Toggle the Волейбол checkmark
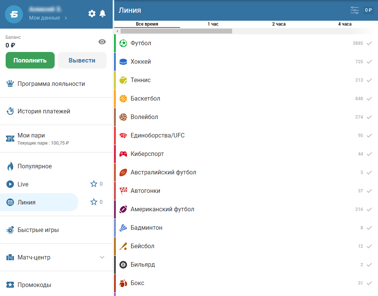This screenshot has width=378, height=296. pyautogui.click(x=369, y=117)
